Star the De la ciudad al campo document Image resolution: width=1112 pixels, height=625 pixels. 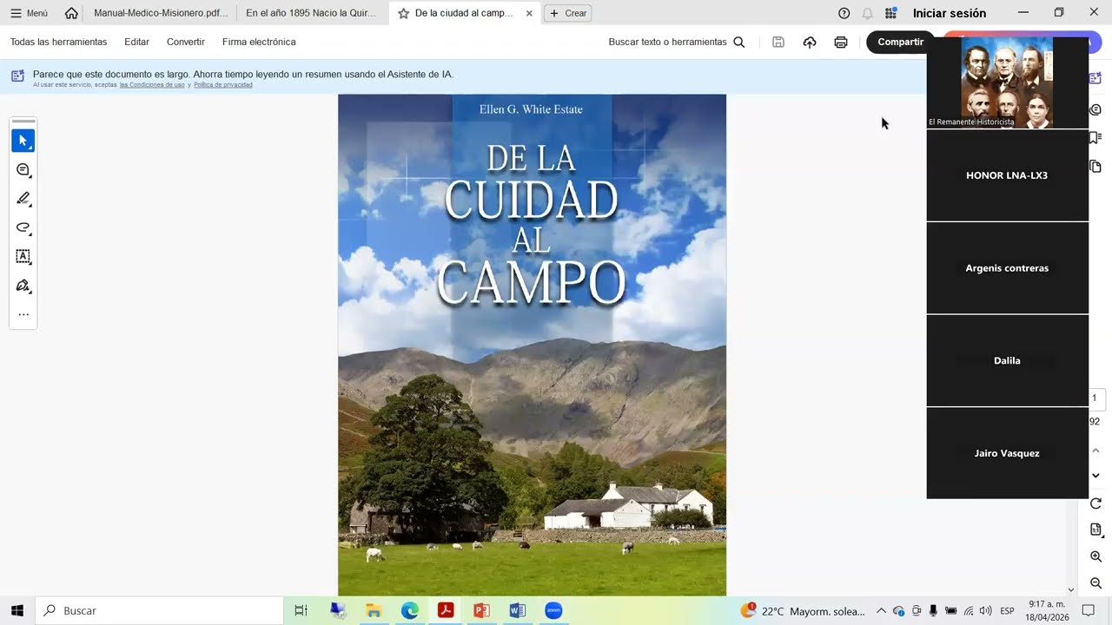[403, 13]
